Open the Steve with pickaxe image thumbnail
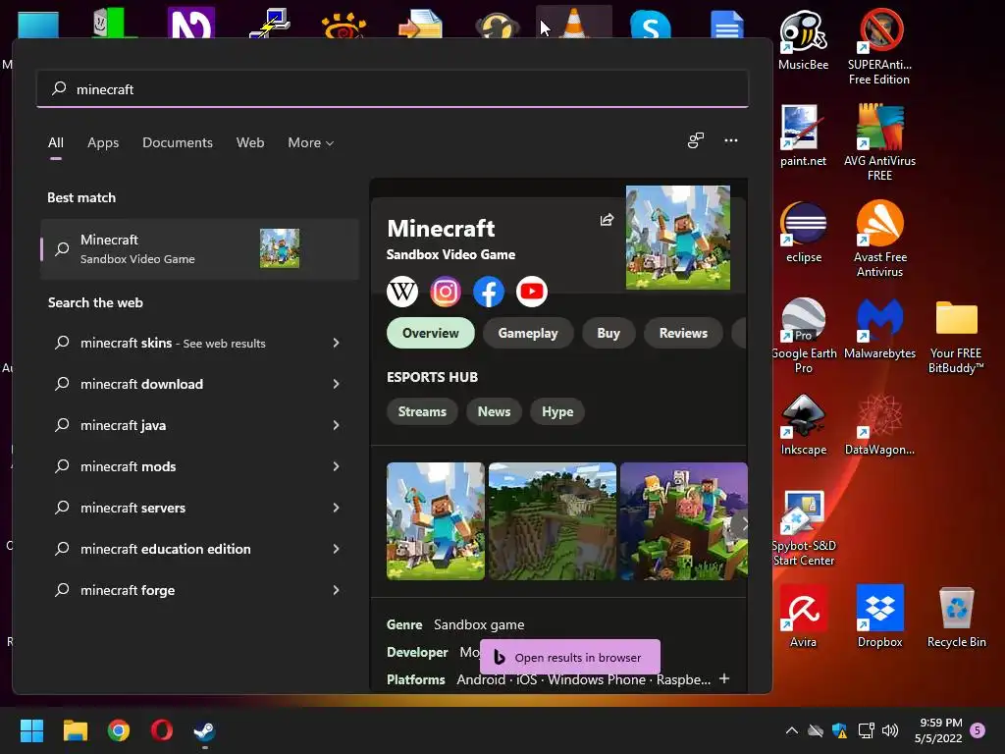 [436, 521]
